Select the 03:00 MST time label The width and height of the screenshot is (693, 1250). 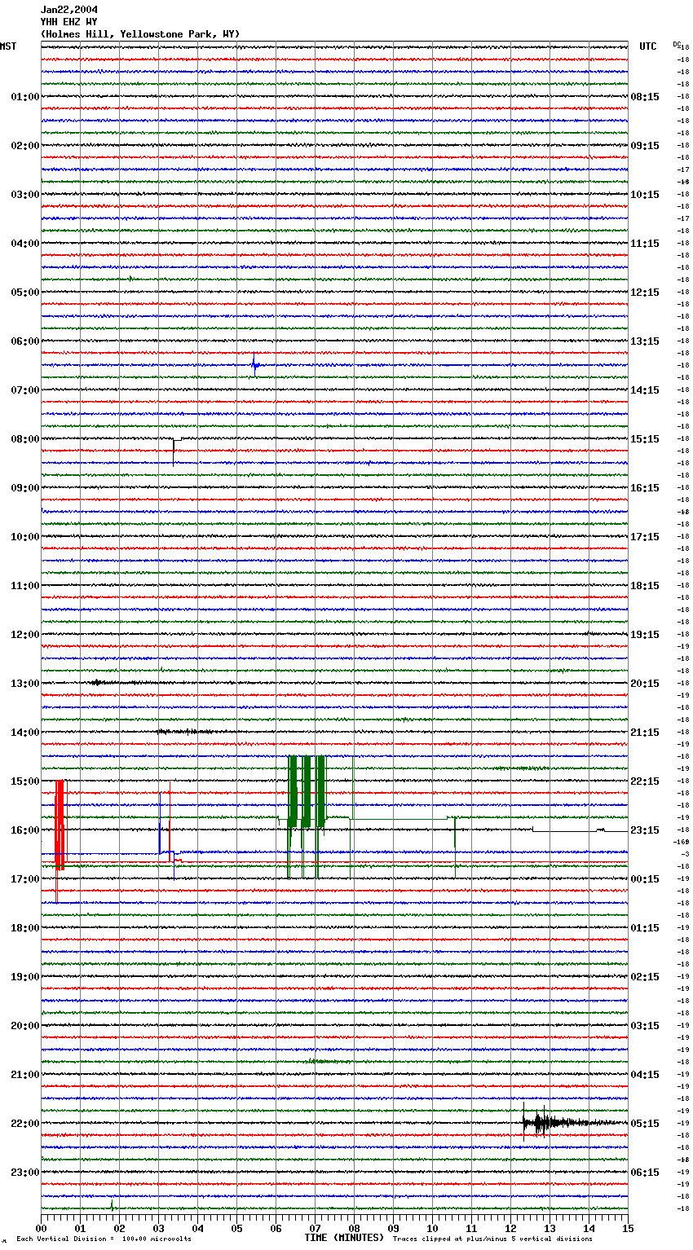[x=25, y=195]
